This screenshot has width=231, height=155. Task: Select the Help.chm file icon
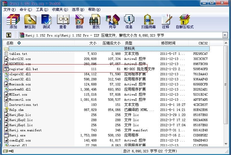pos(6,110)
